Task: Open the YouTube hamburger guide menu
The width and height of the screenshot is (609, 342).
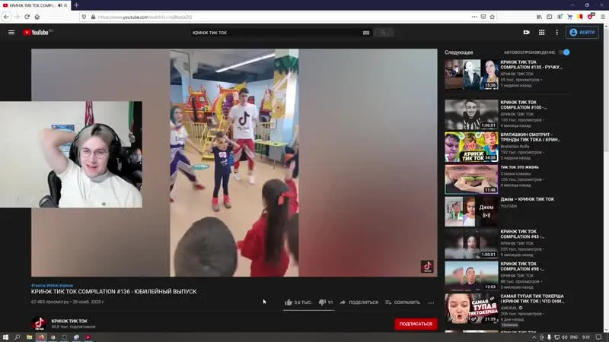Action: tap(11, 33)
